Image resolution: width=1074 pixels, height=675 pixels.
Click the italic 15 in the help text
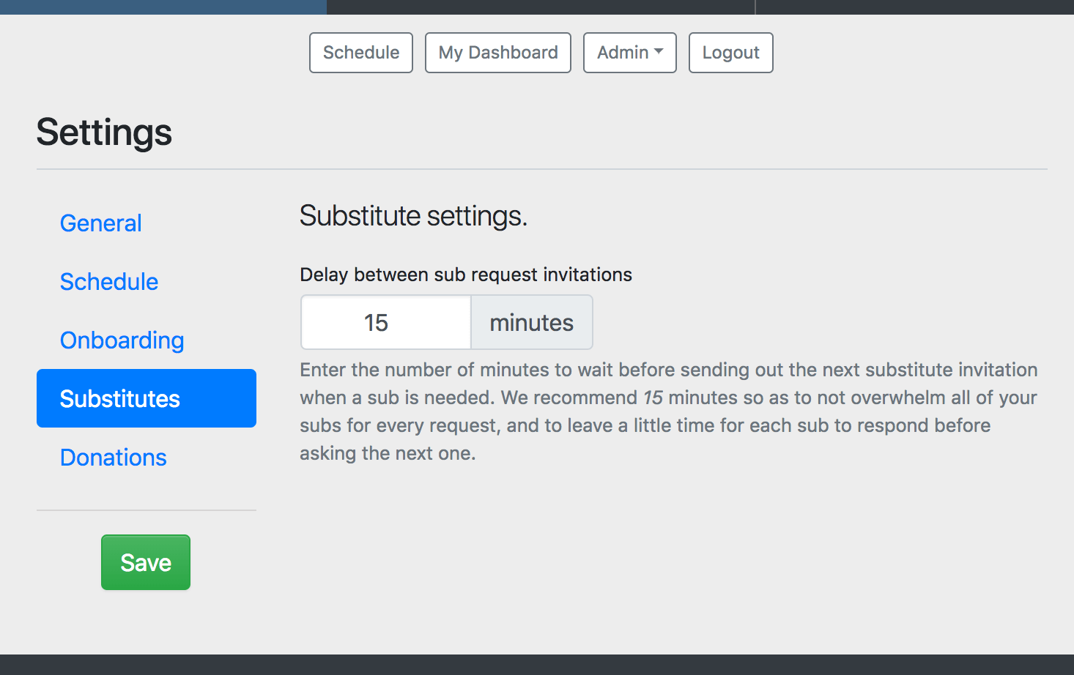pos(653,398)
